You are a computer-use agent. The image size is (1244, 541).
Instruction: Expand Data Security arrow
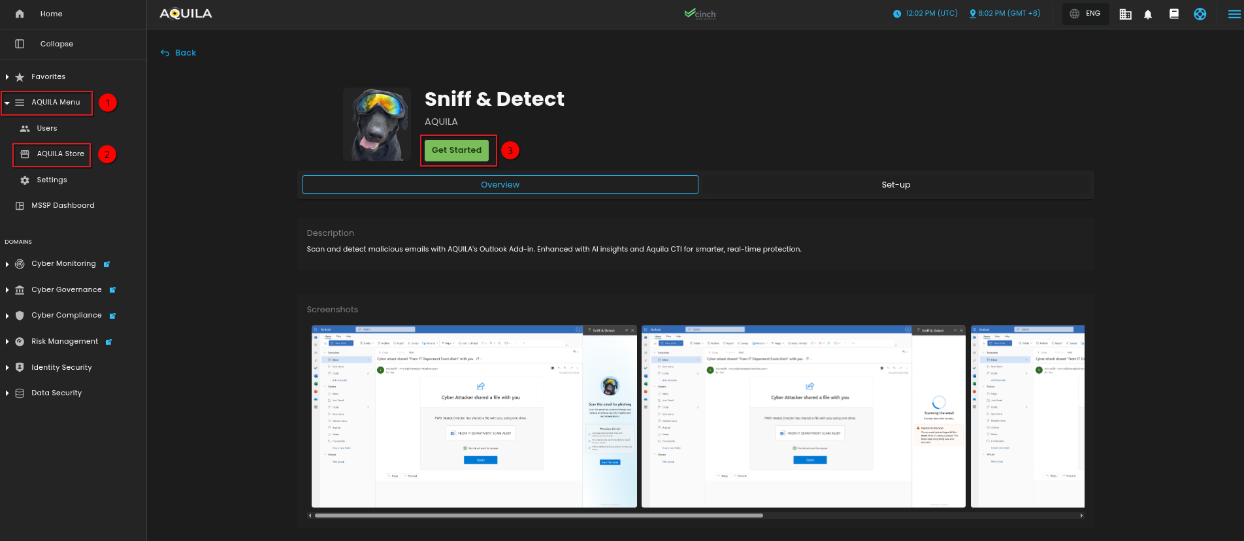(7, 393)
